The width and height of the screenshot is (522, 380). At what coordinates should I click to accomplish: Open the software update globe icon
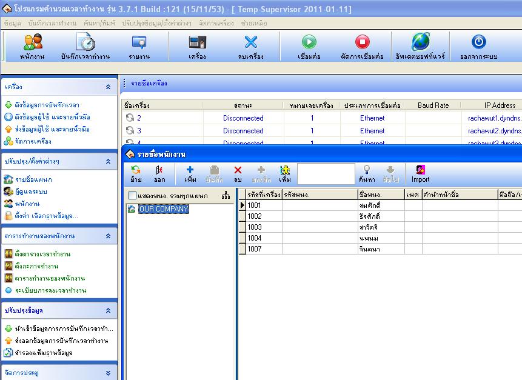click(421, 42)
